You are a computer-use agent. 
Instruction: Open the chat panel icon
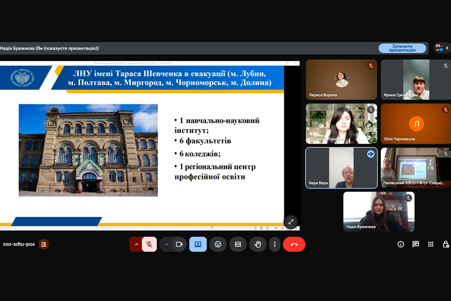415,244
